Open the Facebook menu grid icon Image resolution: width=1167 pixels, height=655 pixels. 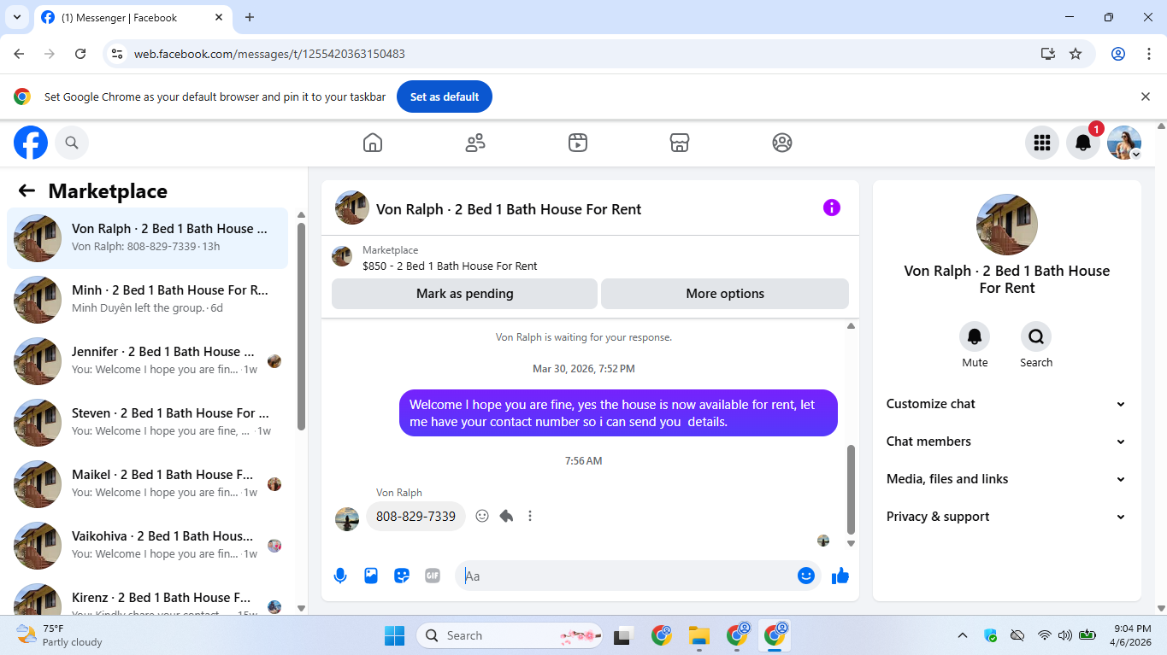pyautogui.click(x=1041, y=143)
